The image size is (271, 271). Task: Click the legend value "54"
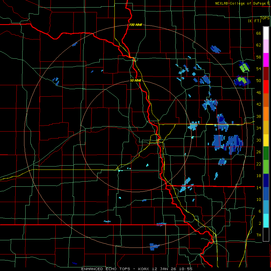[259, 69]
